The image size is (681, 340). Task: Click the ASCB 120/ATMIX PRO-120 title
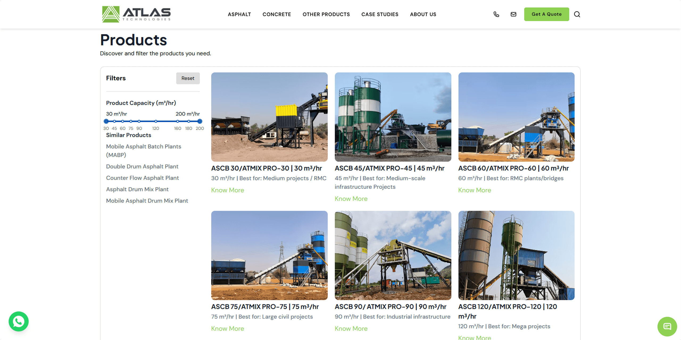507,311
